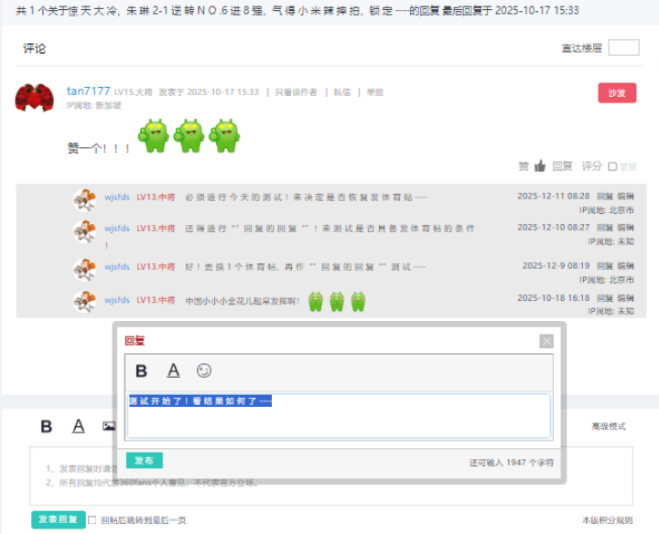
Task: Check the 回帖后跳转到最后一页 checkbox
Action: [x=92, y=519]
